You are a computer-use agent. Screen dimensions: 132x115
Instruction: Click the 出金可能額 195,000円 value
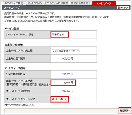[68, 74]
